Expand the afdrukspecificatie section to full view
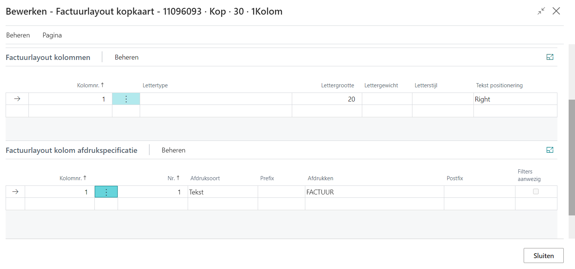Image resolution: width=575 pixels, height=269 pixels. click(x=550, y=150)
